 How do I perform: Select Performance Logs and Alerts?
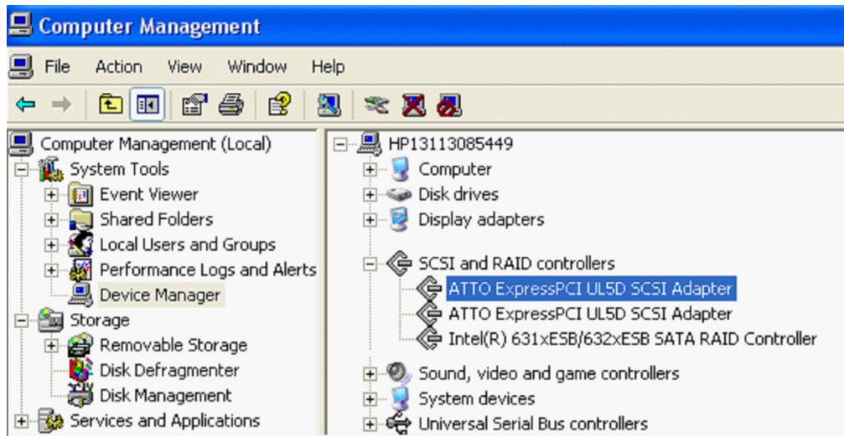(x=208, y=269)
